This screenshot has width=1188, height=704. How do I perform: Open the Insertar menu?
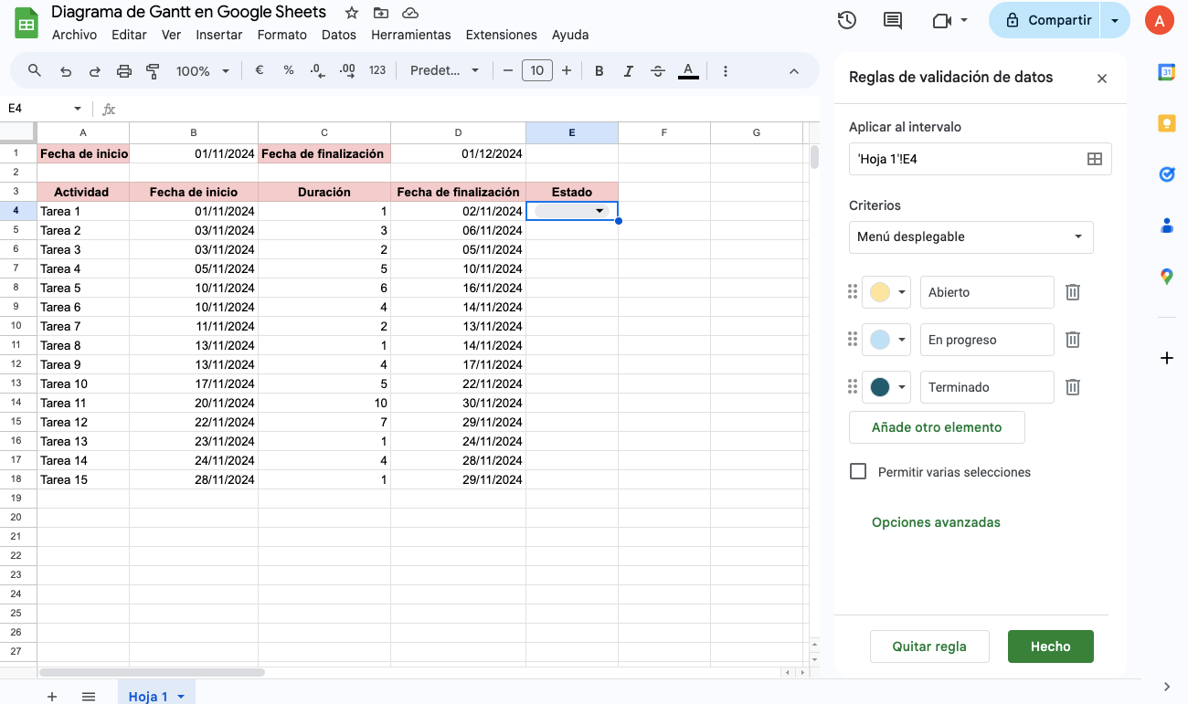tap(219, 35)
